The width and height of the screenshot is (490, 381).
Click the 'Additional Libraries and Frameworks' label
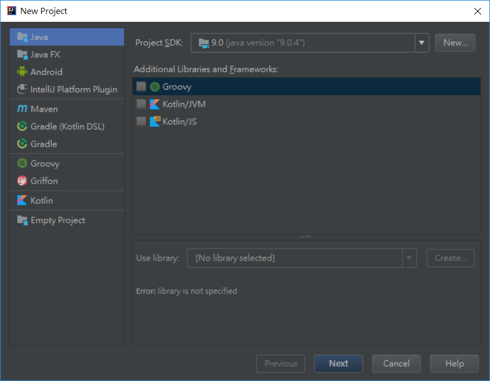pyautogui.click(x=206, y=69)
